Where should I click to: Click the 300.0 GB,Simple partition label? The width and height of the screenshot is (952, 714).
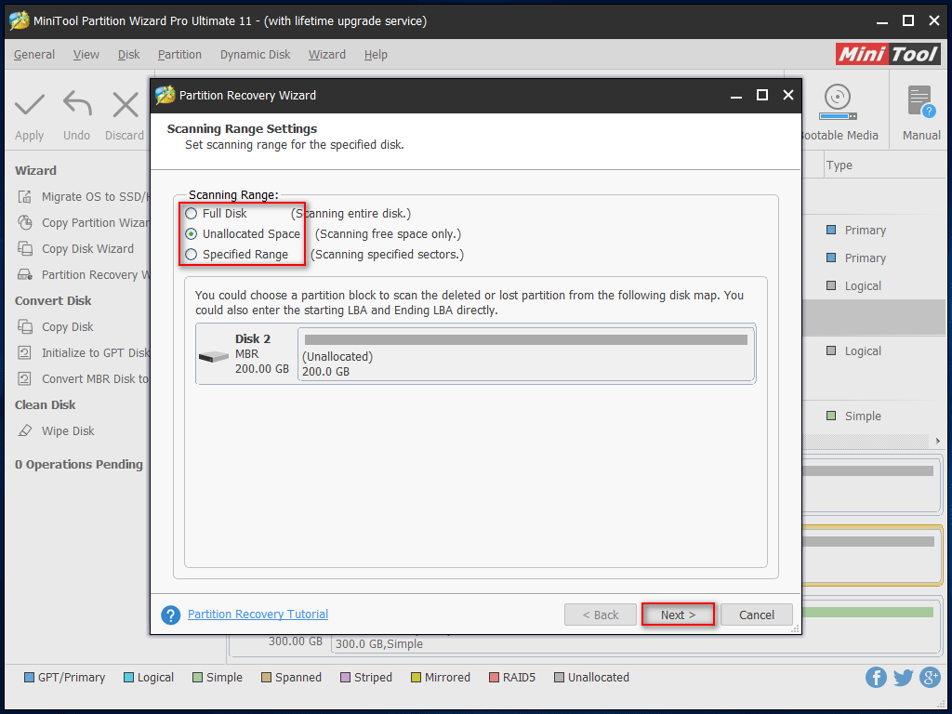coord(379,643)
